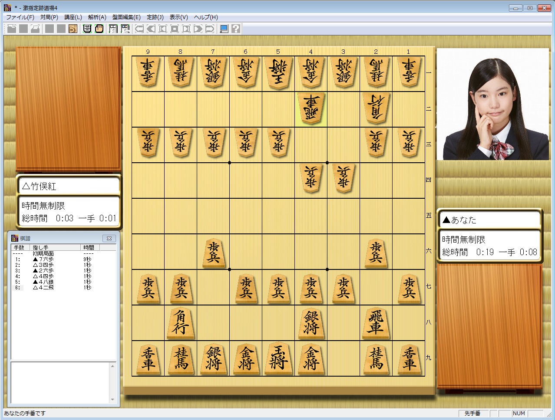The width and height of the screenshot is (555, 420).
Task: Click the comment box scrollbar down arrow
Action: pos(112,400)
